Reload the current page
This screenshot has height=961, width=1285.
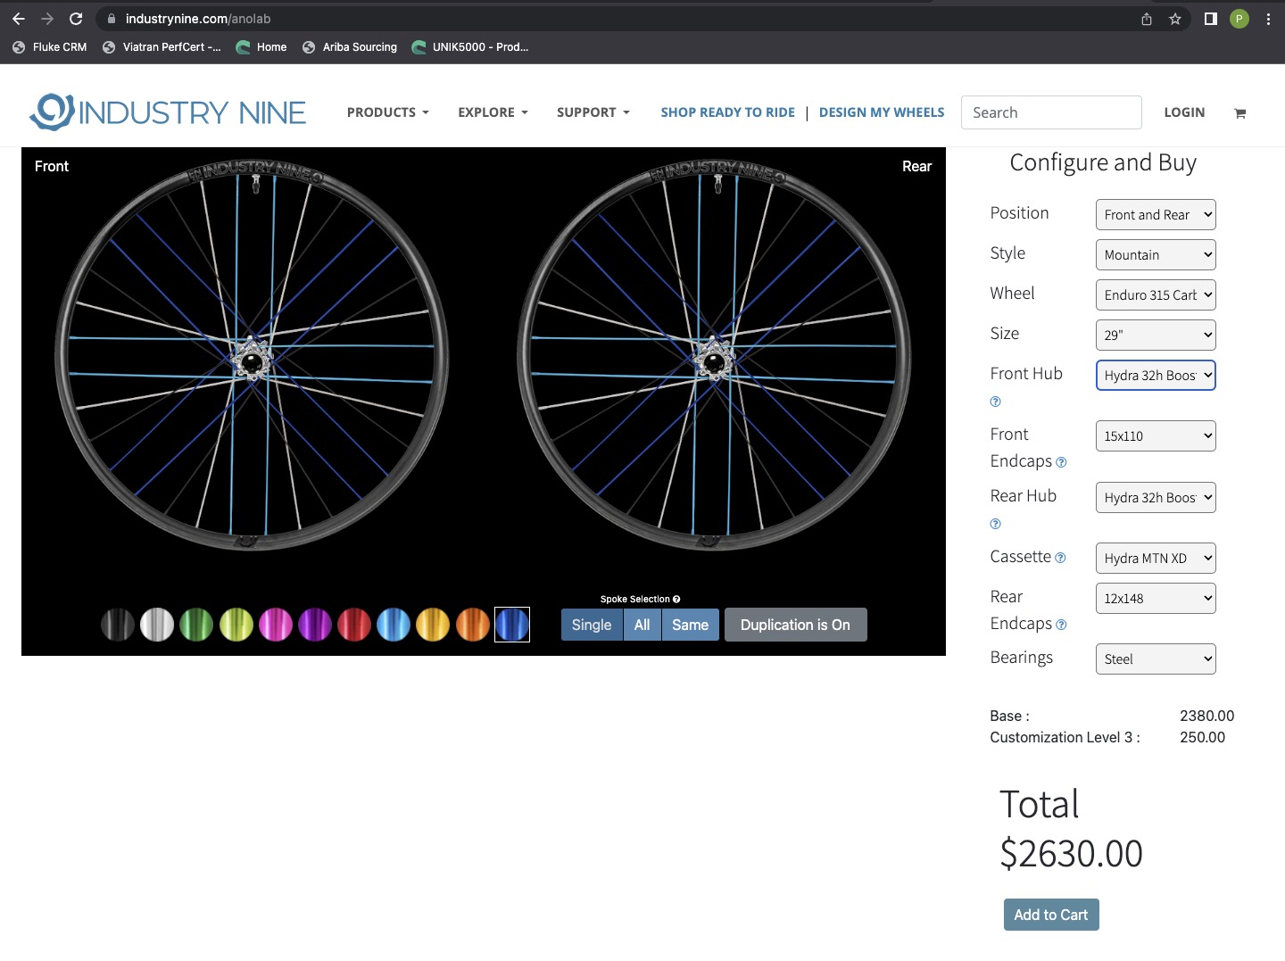click(76, 19)
